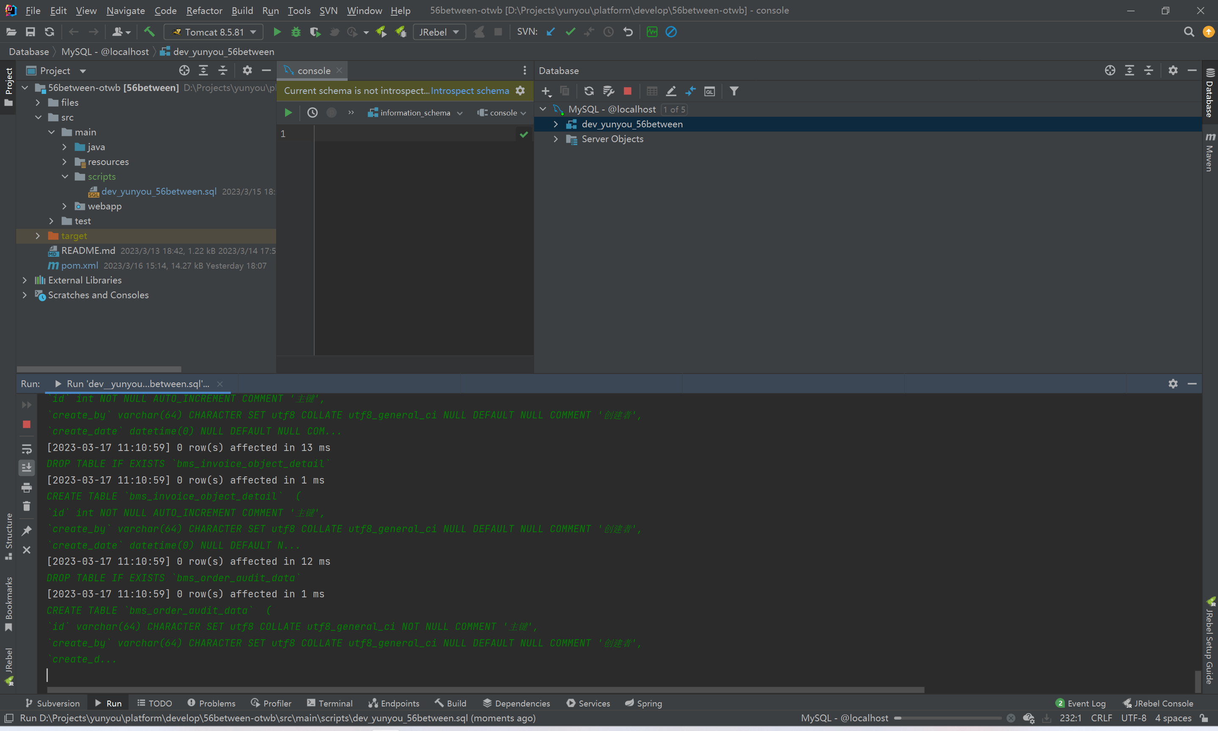1218x731 pixels.
Task: Open JRebel Console button
Action: [1158, 703]
